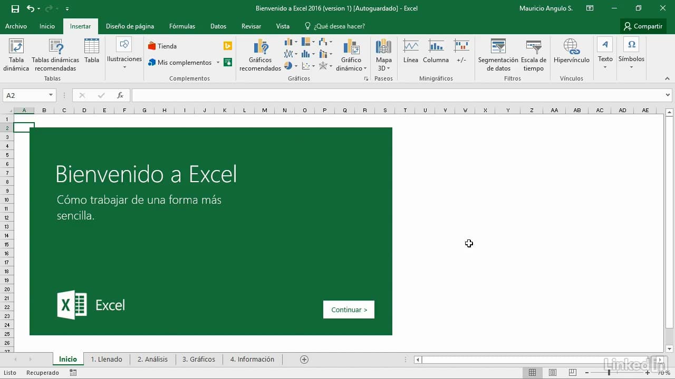Open the Name Box dropdown arrow

pos(51,95)
